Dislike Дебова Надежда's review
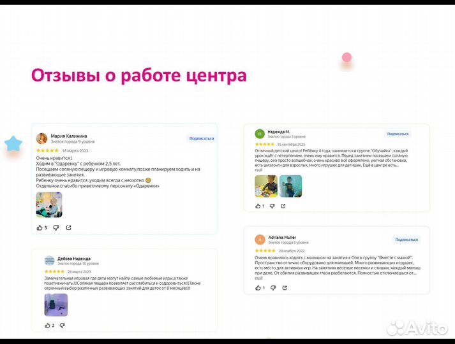Image resolution: width=455 pixels, height=344 pixels. [x=62, y=326]
